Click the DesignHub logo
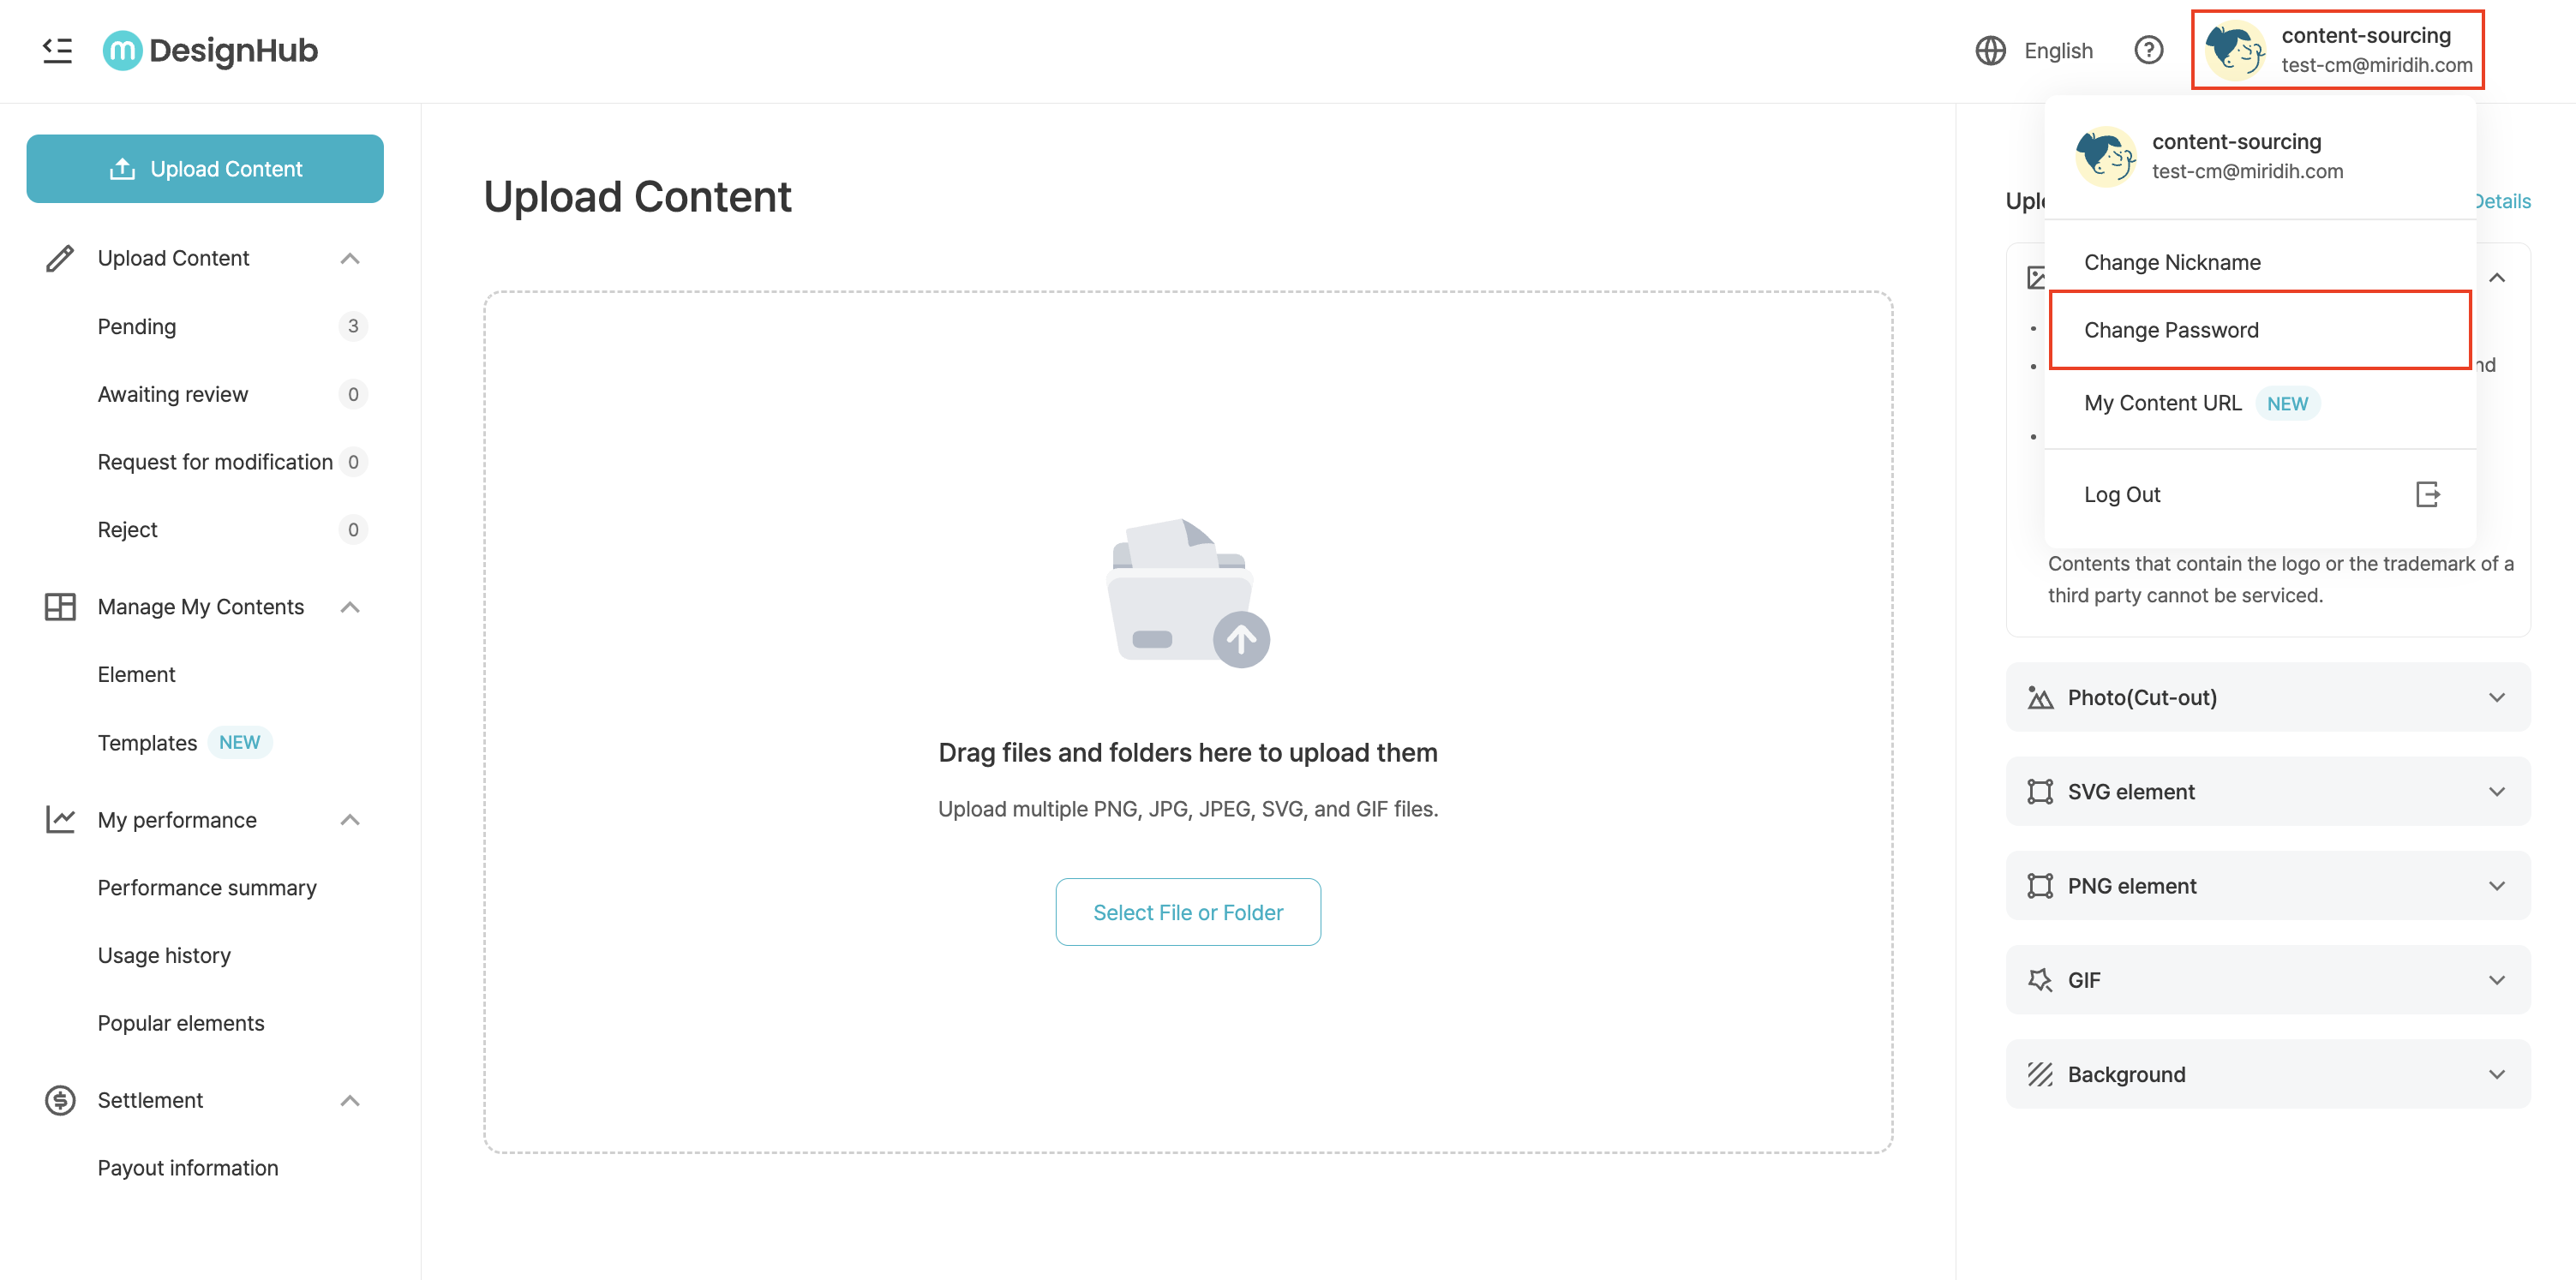 pyautogui.click(x=210, y=50)
